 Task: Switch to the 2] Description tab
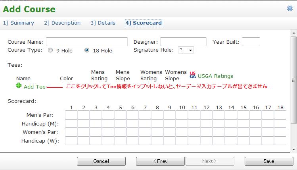(x=62, y=23)
